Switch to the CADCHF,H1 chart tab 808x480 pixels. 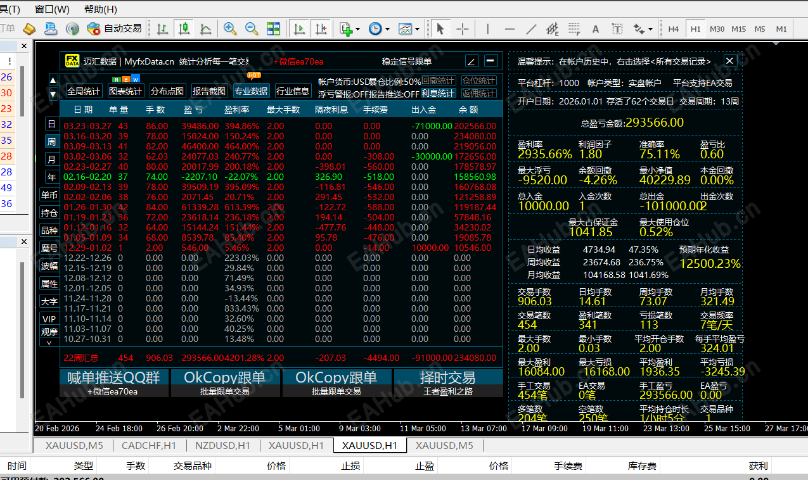pos(149,446)
